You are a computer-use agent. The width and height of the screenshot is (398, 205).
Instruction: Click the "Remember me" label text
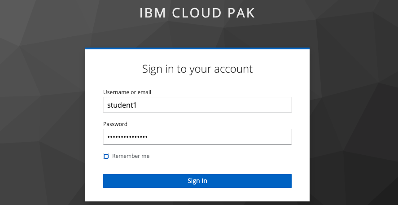[131, 156]
